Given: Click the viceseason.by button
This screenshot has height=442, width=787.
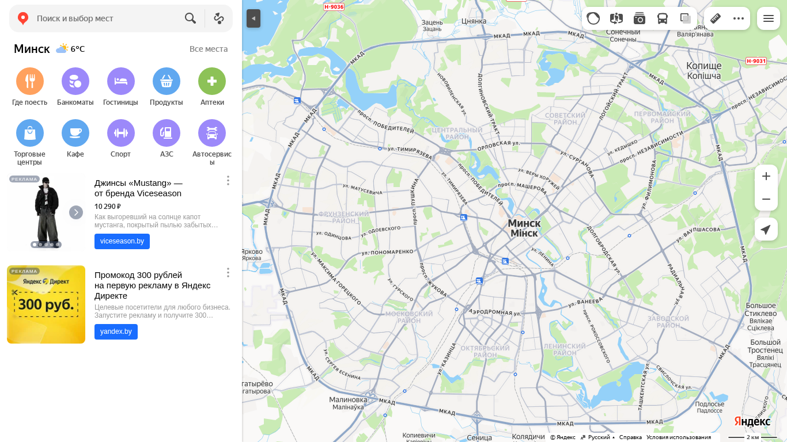Looking at the screenshot, I should pyautogui.click(x=122, y=241).
